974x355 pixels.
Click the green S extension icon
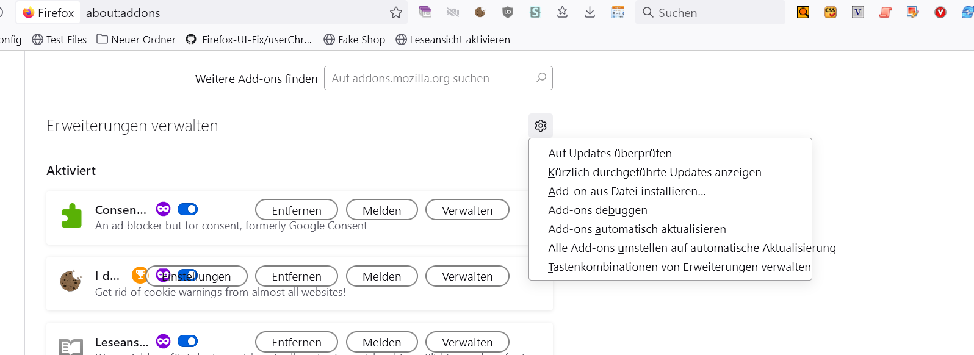(535, 12)
